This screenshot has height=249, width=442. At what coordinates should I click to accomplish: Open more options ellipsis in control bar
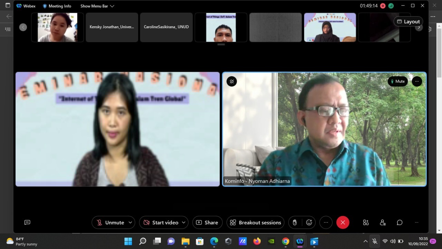click(x=326, y=222)
